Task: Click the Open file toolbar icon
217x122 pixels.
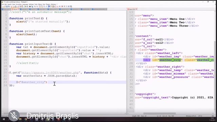Action: 4,6
